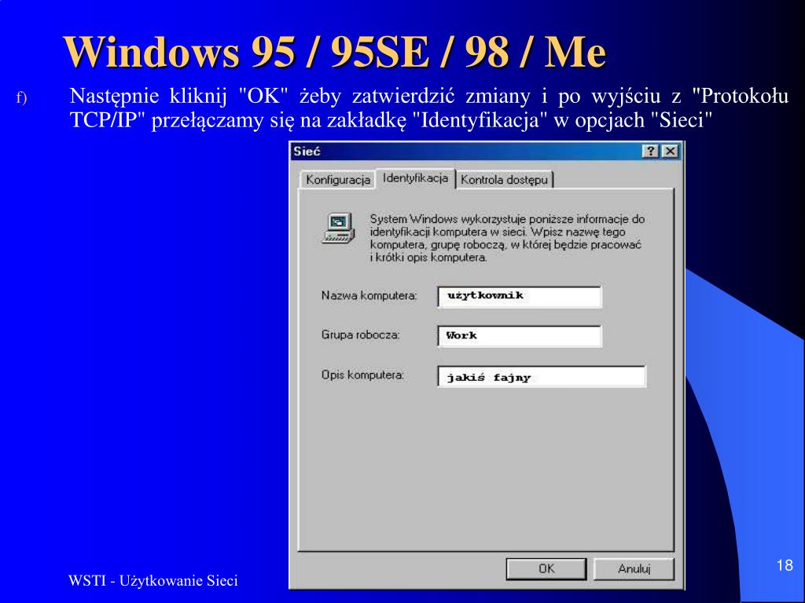Open the Kontrola dostępu tab
Image resolution: width=805 pixels, height=603 pixels.
pos(504,180)
